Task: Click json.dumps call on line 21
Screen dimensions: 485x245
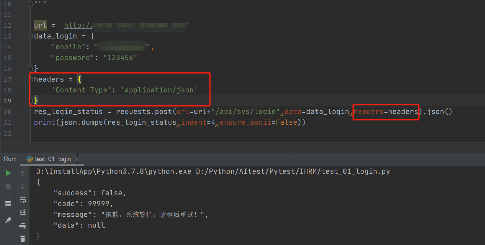Action: tap(81, 122)
